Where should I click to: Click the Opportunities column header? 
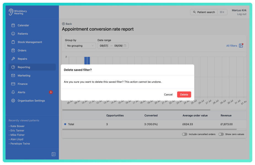click(115, 116)
